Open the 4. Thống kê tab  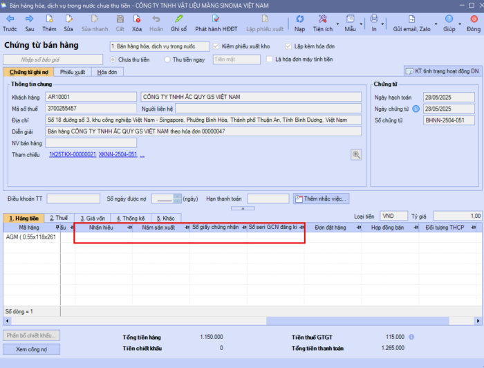[131, 218]
